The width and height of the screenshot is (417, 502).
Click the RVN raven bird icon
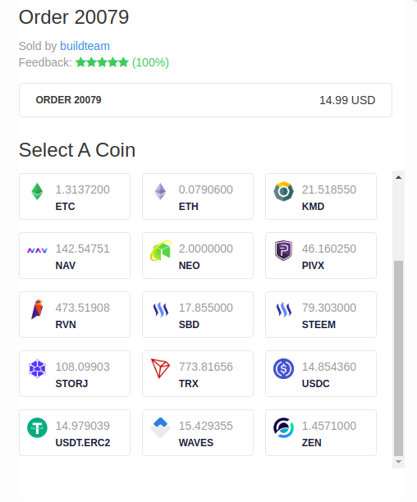(37, 309)
